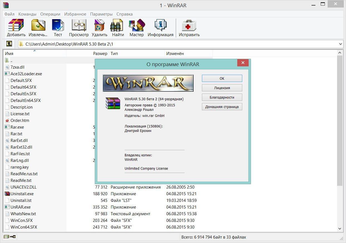This screenshot has width=346, height=243.
Task: Select the rarreg.key file
Action: [19, 167]
